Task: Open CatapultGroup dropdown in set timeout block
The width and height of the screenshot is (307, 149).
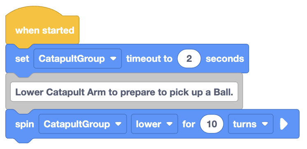Action: (77, 59)
